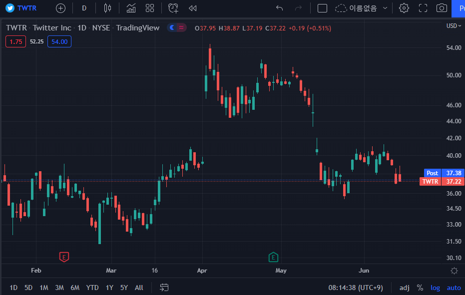Toggle the percent scale

pyautogui.click(x=420, y=288)
